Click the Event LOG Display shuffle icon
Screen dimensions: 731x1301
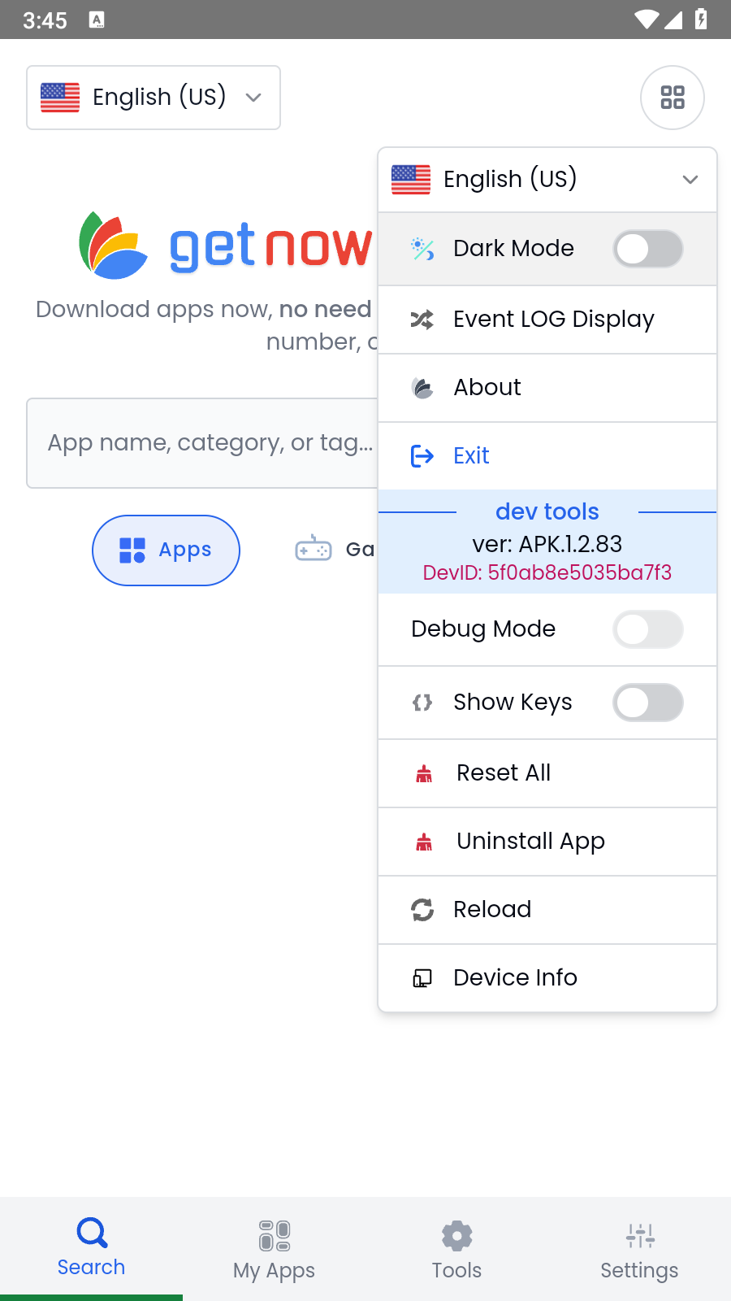point(422,320)
